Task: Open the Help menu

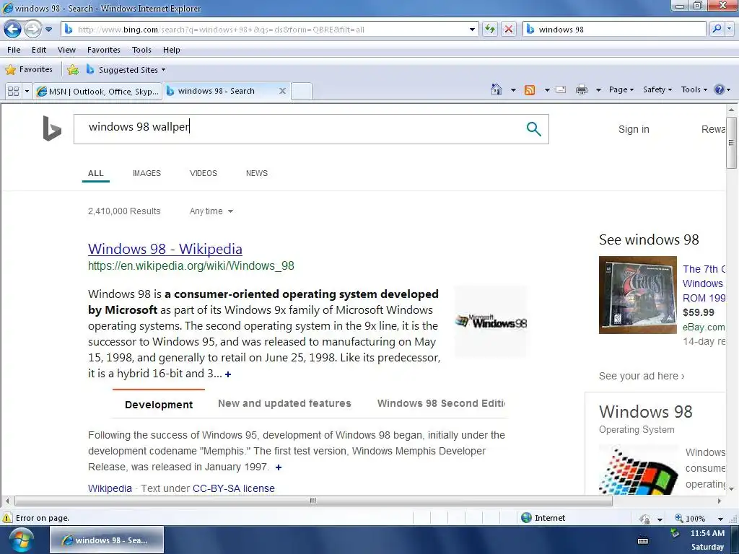Action: pos(172,50)
